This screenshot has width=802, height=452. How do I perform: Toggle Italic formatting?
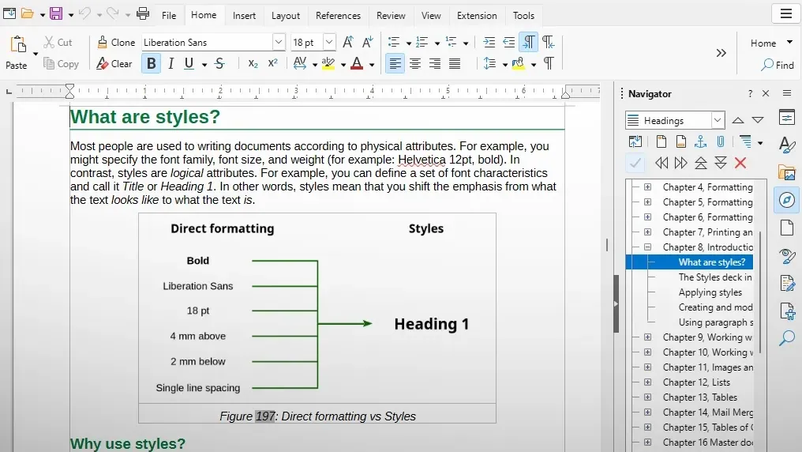coord(171,63)
